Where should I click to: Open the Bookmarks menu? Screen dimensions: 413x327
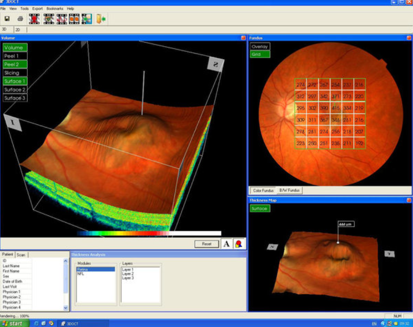(x=55, y=9)
